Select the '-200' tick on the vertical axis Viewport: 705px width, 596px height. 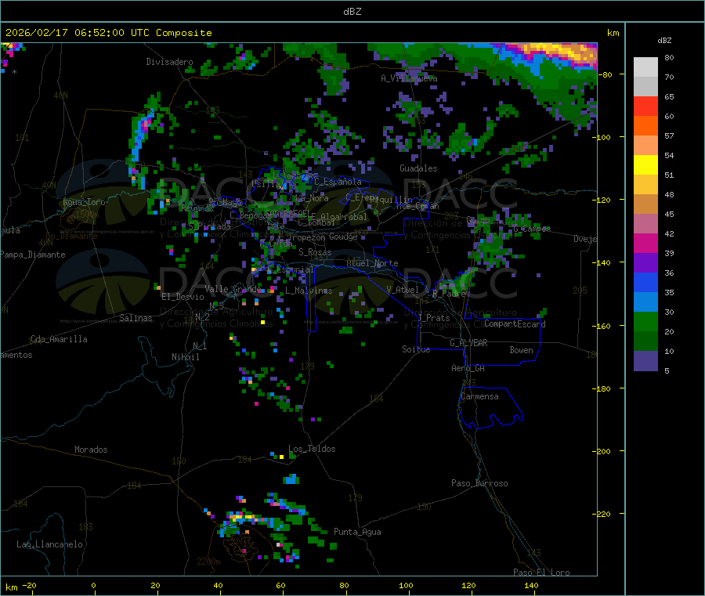[602, 451]
